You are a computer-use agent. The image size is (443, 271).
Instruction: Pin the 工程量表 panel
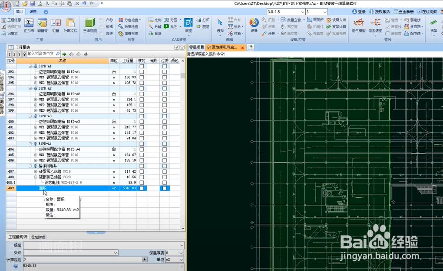(177, 47)
